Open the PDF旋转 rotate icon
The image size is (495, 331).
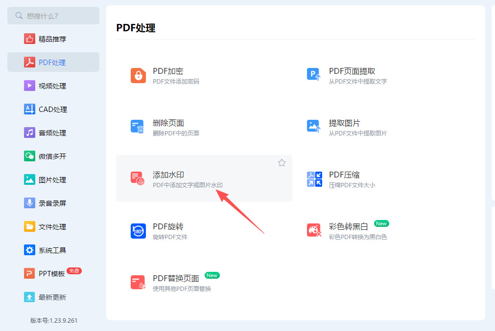pos(138,231)
